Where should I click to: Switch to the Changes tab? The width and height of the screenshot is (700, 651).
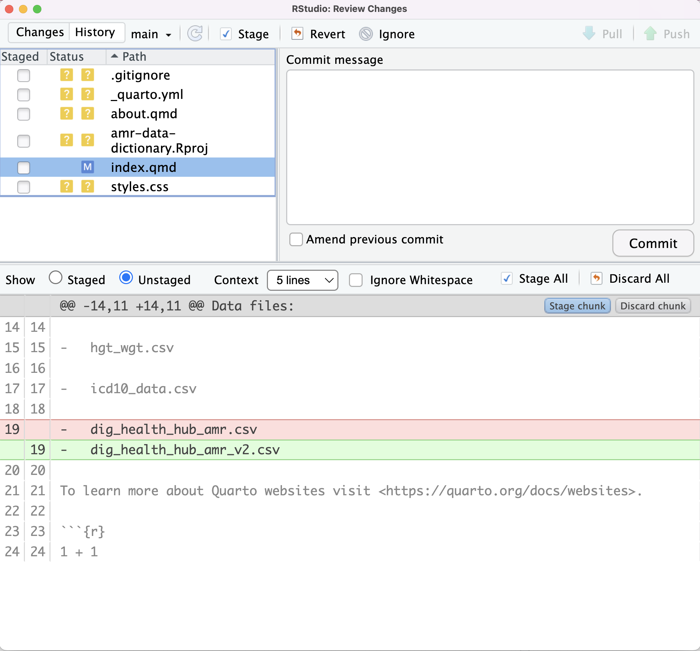pyautogui.click(x=40, y=32)
